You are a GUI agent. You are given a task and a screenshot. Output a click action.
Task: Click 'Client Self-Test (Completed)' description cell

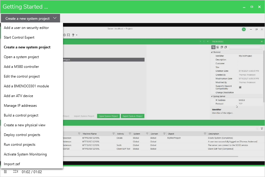[221, 149]
